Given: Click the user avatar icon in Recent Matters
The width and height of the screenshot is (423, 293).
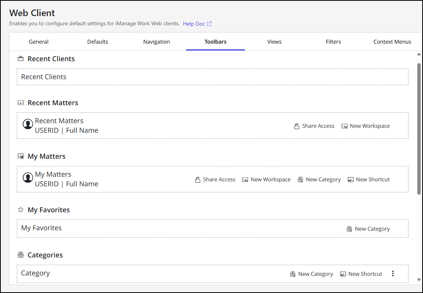Looking at the screenshot, I should [x=28, y=124].
